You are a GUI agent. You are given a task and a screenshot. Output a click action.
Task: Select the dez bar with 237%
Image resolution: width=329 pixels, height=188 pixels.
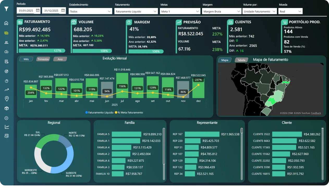click(x=198, y=88)
